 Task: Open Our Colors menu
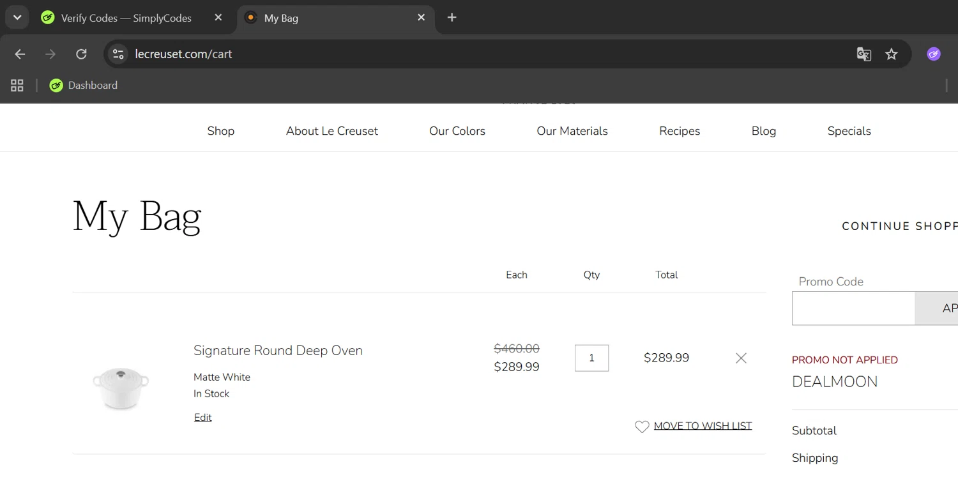click(x=457, y=131)
